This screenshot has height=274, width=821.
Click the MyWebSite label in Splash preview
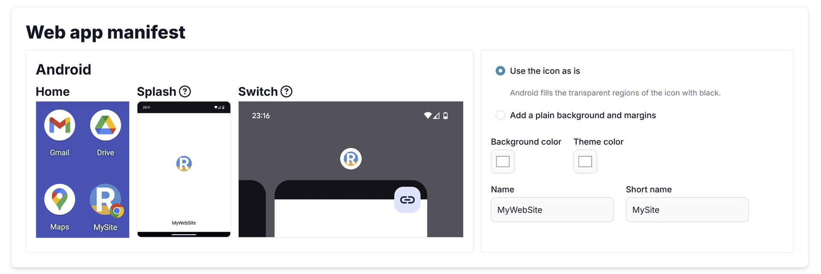point(184,223)
